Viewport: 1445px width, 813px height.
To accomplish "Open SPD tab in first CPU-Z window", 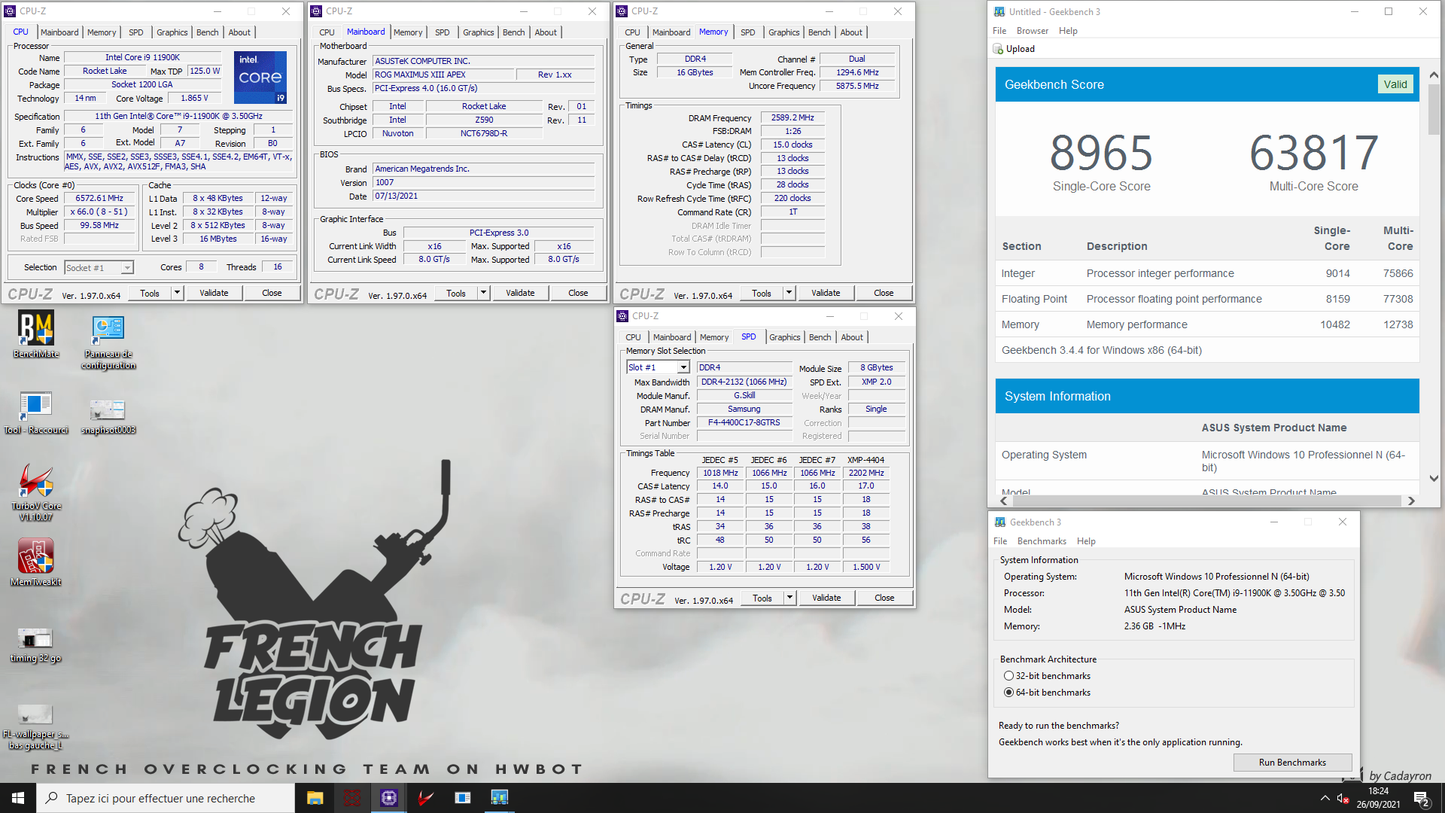I will click(x=135, y=32).
